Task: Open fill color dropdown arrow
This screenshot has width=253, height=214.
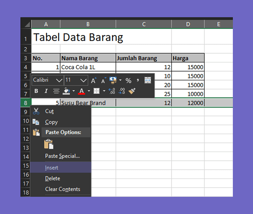Action: 74,91
